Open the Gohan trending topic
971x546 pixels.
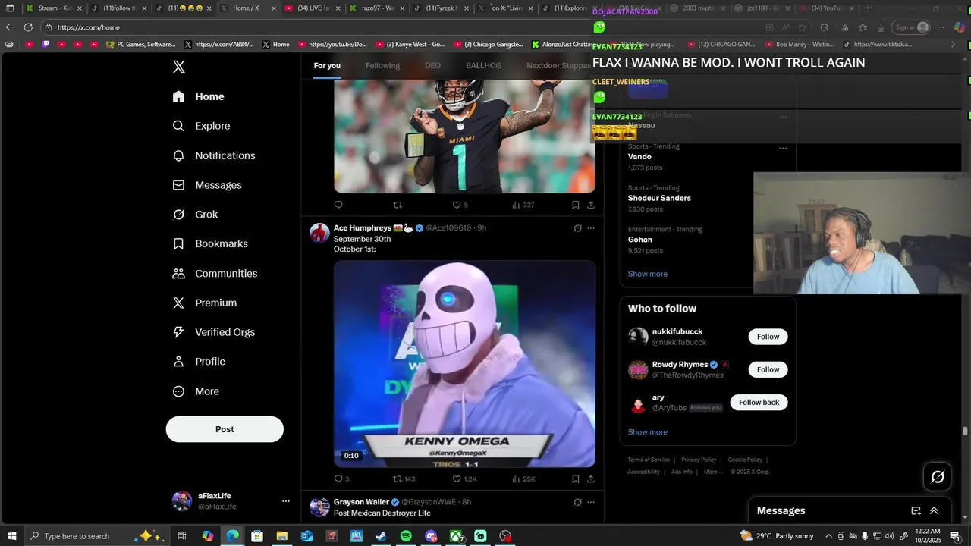(x=640, y=240)
